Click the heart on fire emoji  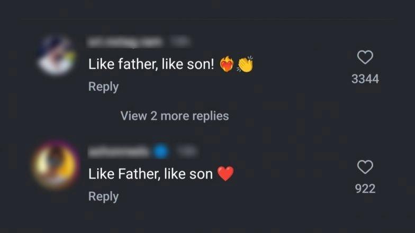tap(227, 64)
